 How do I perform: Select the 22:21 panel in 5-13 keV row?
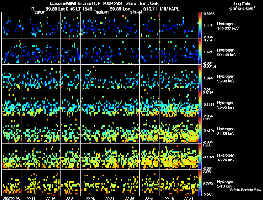(70, 183)
